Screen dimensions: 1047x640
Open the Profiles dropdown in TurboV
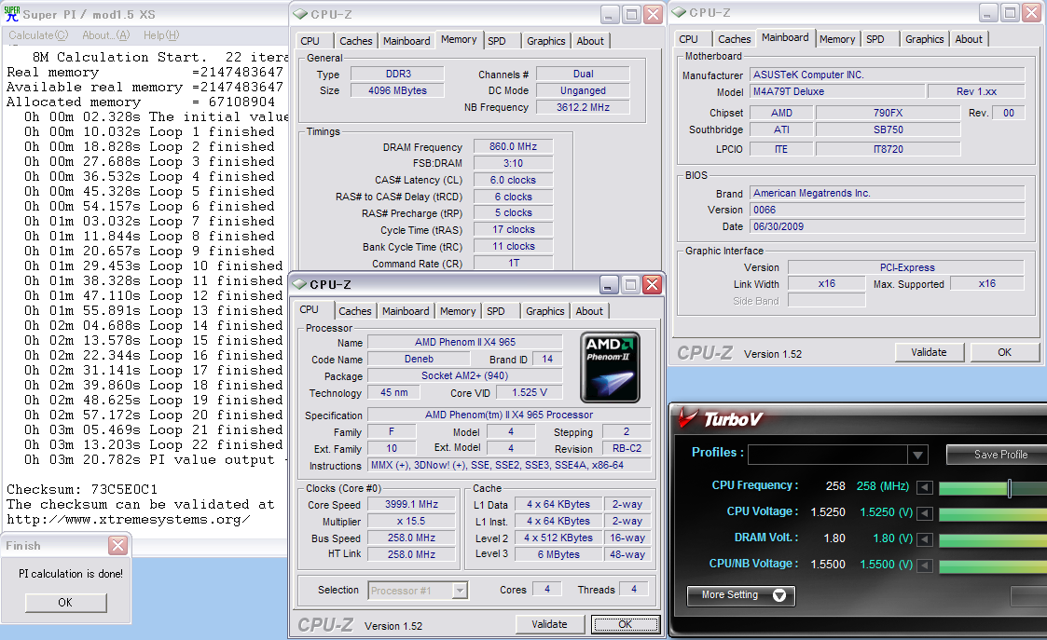(x=918, y=456)
